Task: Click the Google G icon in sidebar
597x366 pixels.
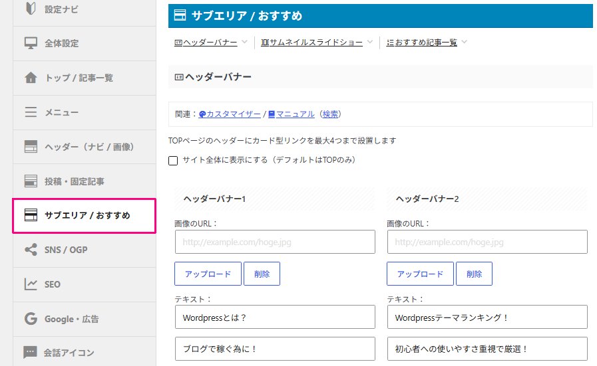Action: [31, 318]
